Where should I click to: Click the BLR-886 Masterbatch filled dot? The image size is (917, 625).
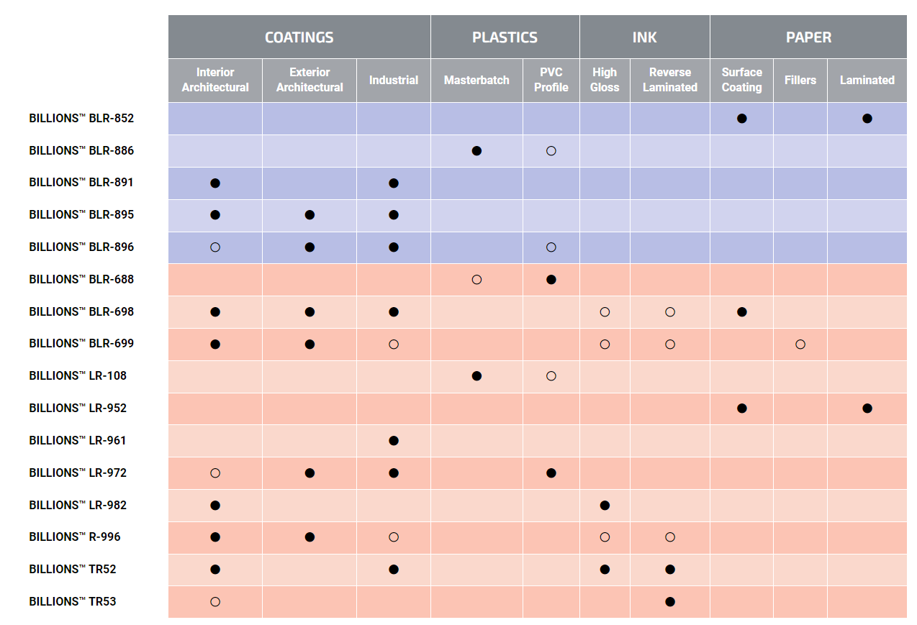point(476,151)
